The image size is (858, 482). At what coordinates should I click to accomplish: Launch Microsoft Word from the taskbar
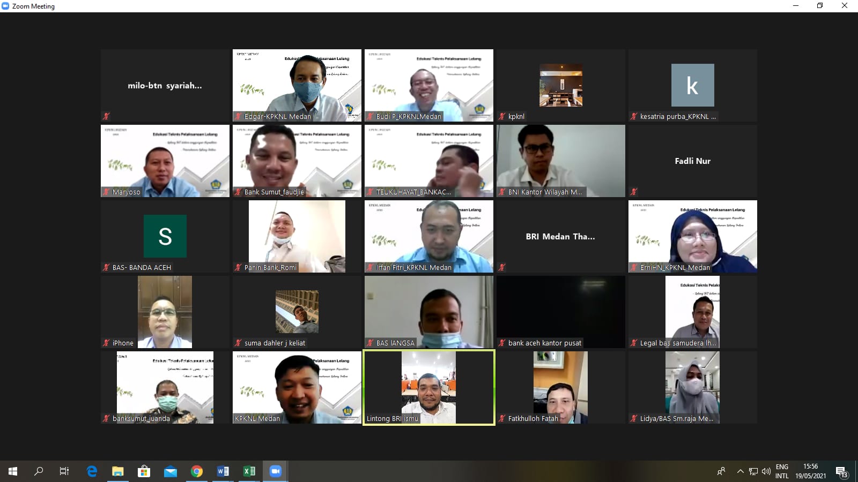[x=223, y=471]
